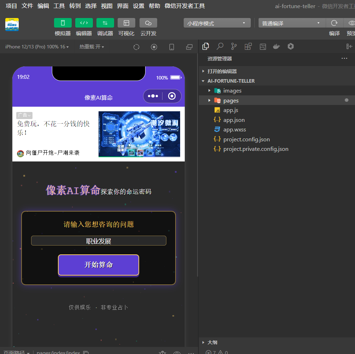The width and height of the screenshot is (355, 354).
Task: Click the error count icon in status bar
Action: pyautogui.click(x=208, y=352)
